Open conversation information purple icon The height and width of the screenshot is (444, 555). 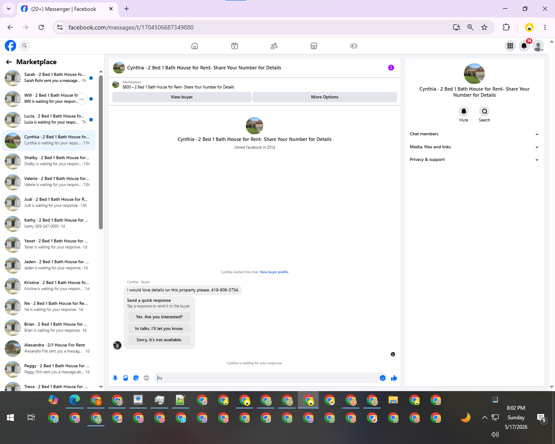[x=391, y=68]
